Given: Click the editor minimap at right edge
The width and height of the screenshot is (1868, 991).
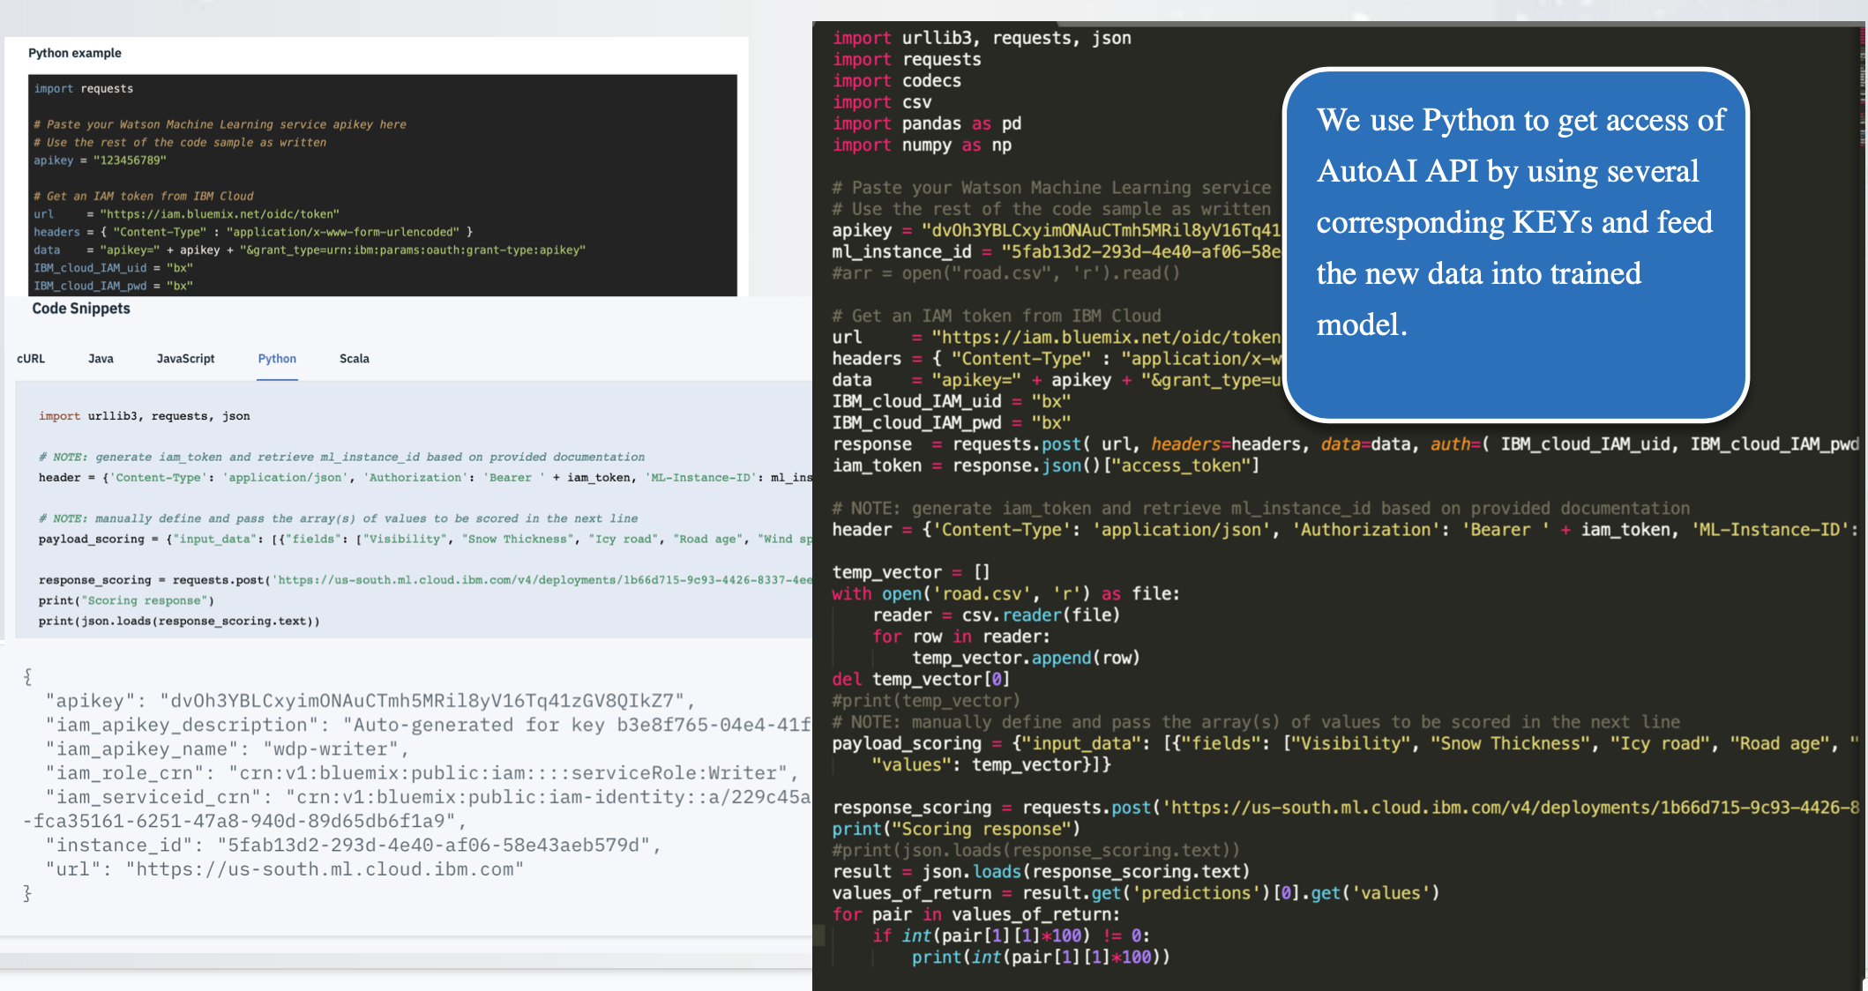Looking at the screenshot, I should (x=1862, y=88).
